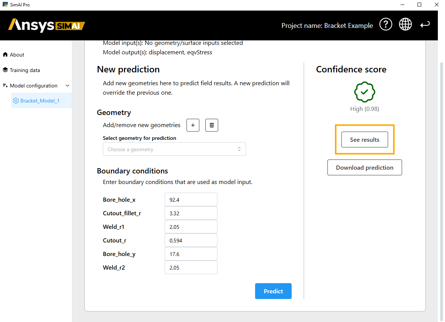The height and width of the screenshot is (322, 445).
Task: Collapse the Model configuration chevron
Action: [x=67, y=86]
